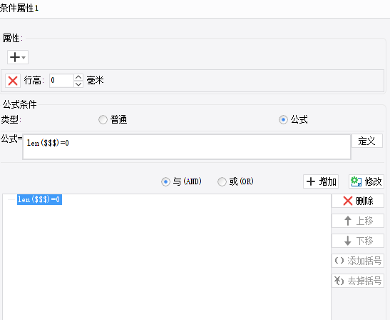Click the 毫米 unit label

(95, 81)
